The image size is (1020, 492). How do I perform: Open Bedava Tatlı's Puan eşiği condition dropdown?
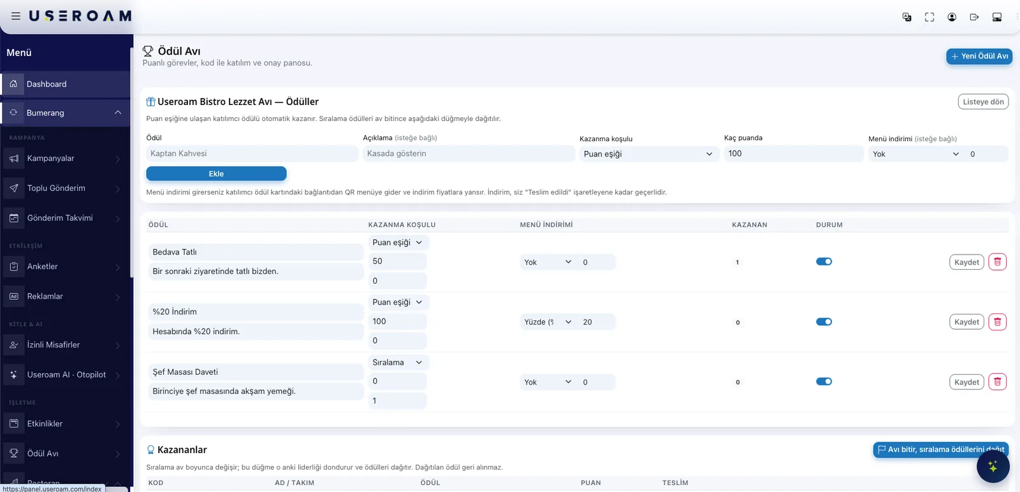[x=398, y=242]
